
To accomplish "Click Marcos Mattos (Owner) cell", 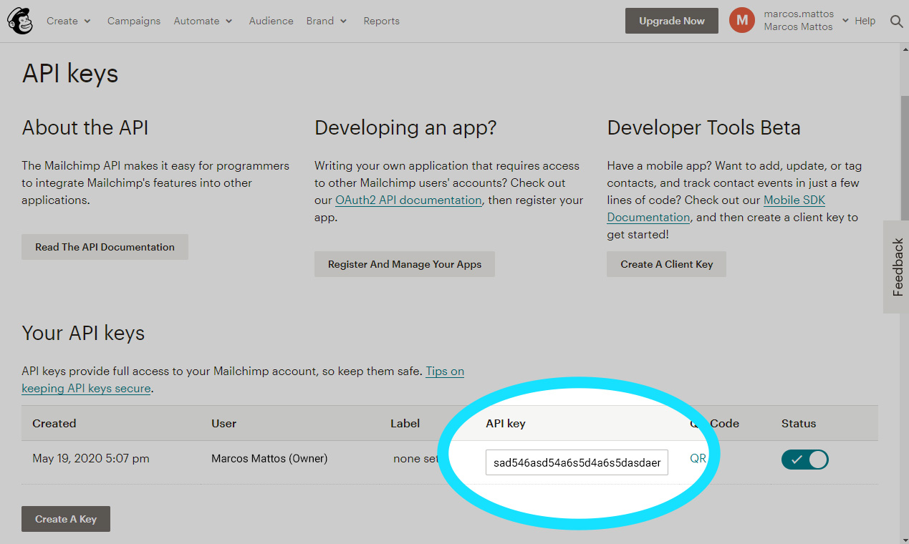I will pos(269,459).
